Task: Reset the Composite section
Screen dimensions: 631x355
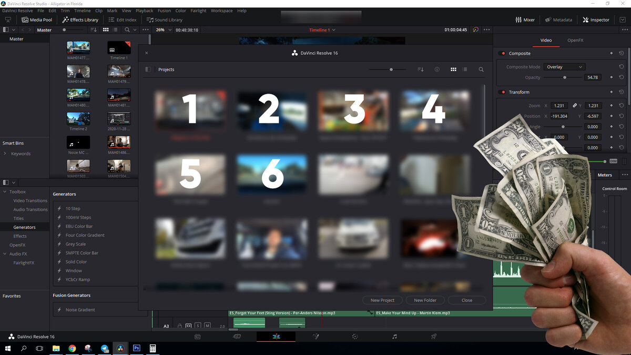Action: 622,53
